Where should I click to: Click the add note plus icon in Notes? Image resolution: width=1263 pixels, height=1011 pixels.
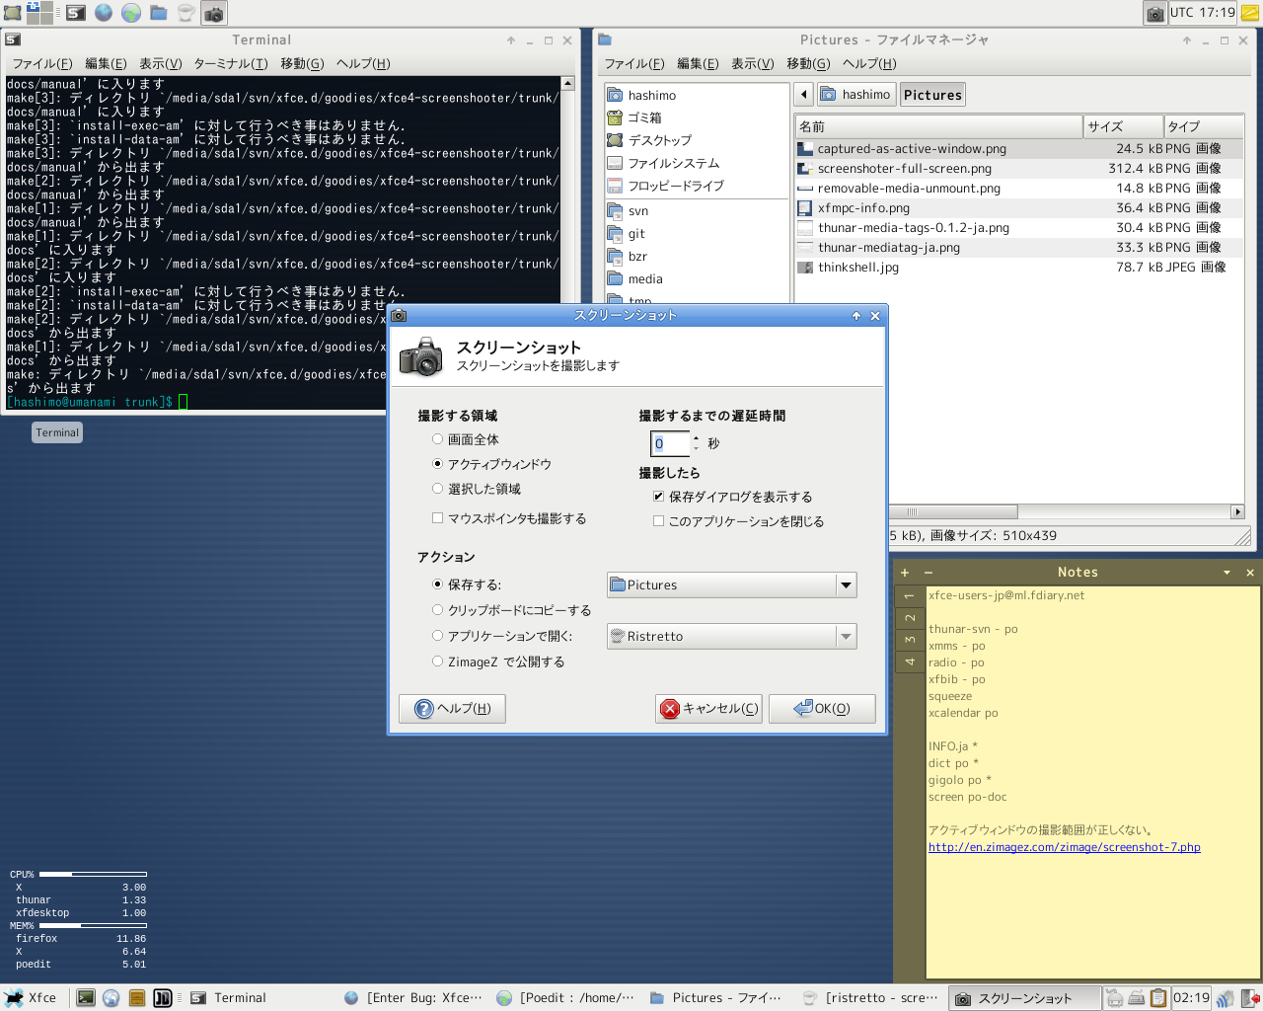[905, 573]
